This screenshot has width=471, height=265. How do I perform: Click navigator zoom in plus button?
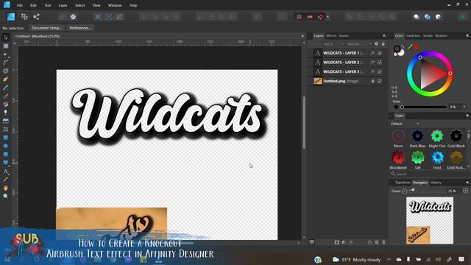(x=465, y=191)
